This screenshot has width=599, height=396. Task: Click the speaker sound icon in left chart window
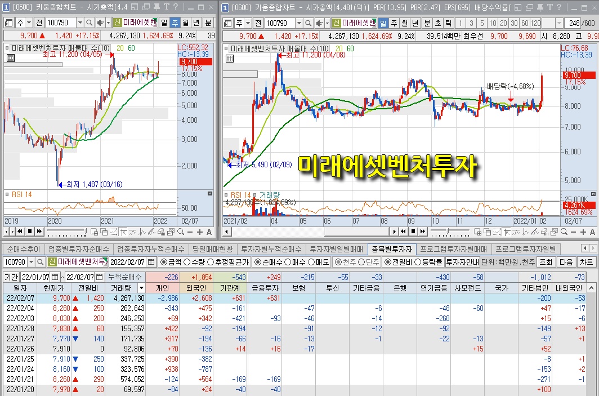100,23
